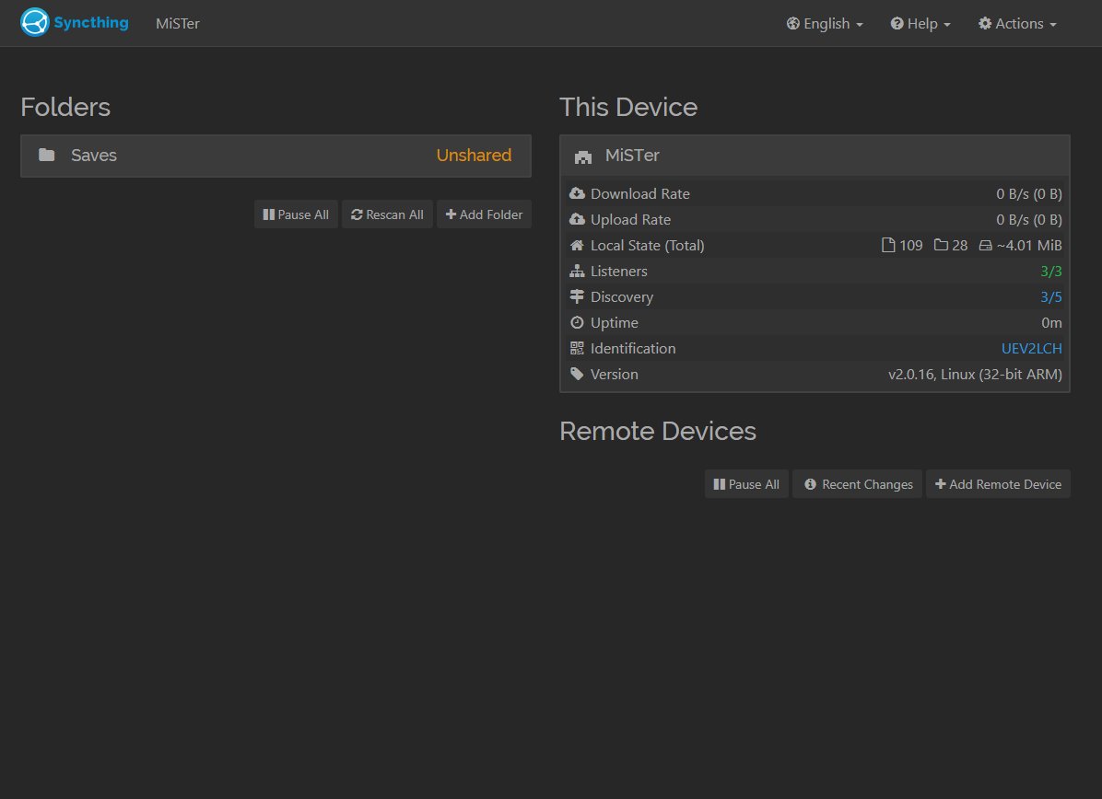Click the Syncthing logo icon
The width and height of the screenshot is (1102, 799).
tap(34, 22)
